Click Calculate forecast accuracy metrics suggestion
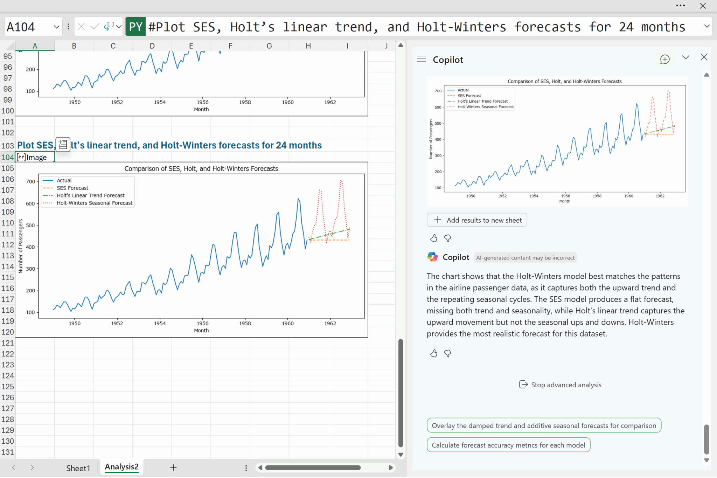 [x=508, y=445]
